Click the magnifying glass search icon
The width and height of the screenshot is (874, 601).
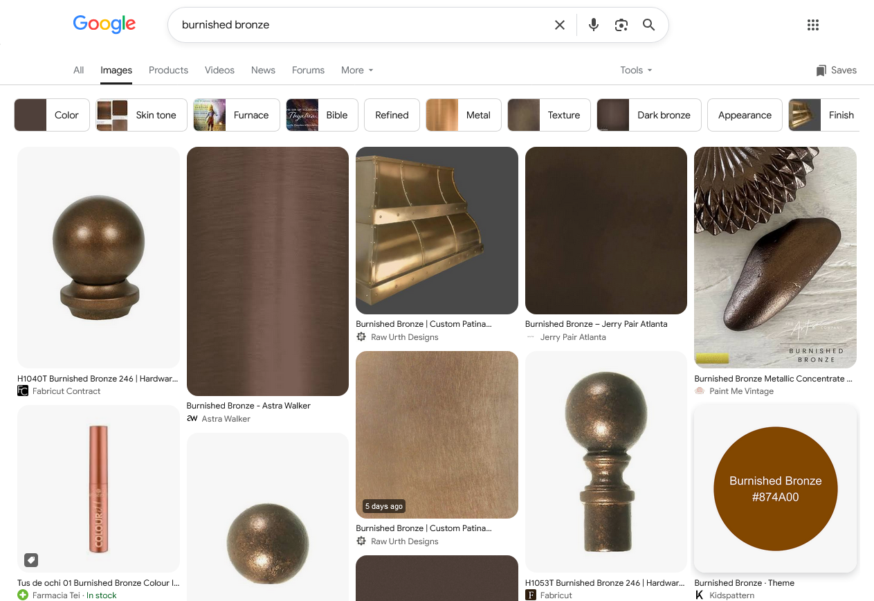648,25
